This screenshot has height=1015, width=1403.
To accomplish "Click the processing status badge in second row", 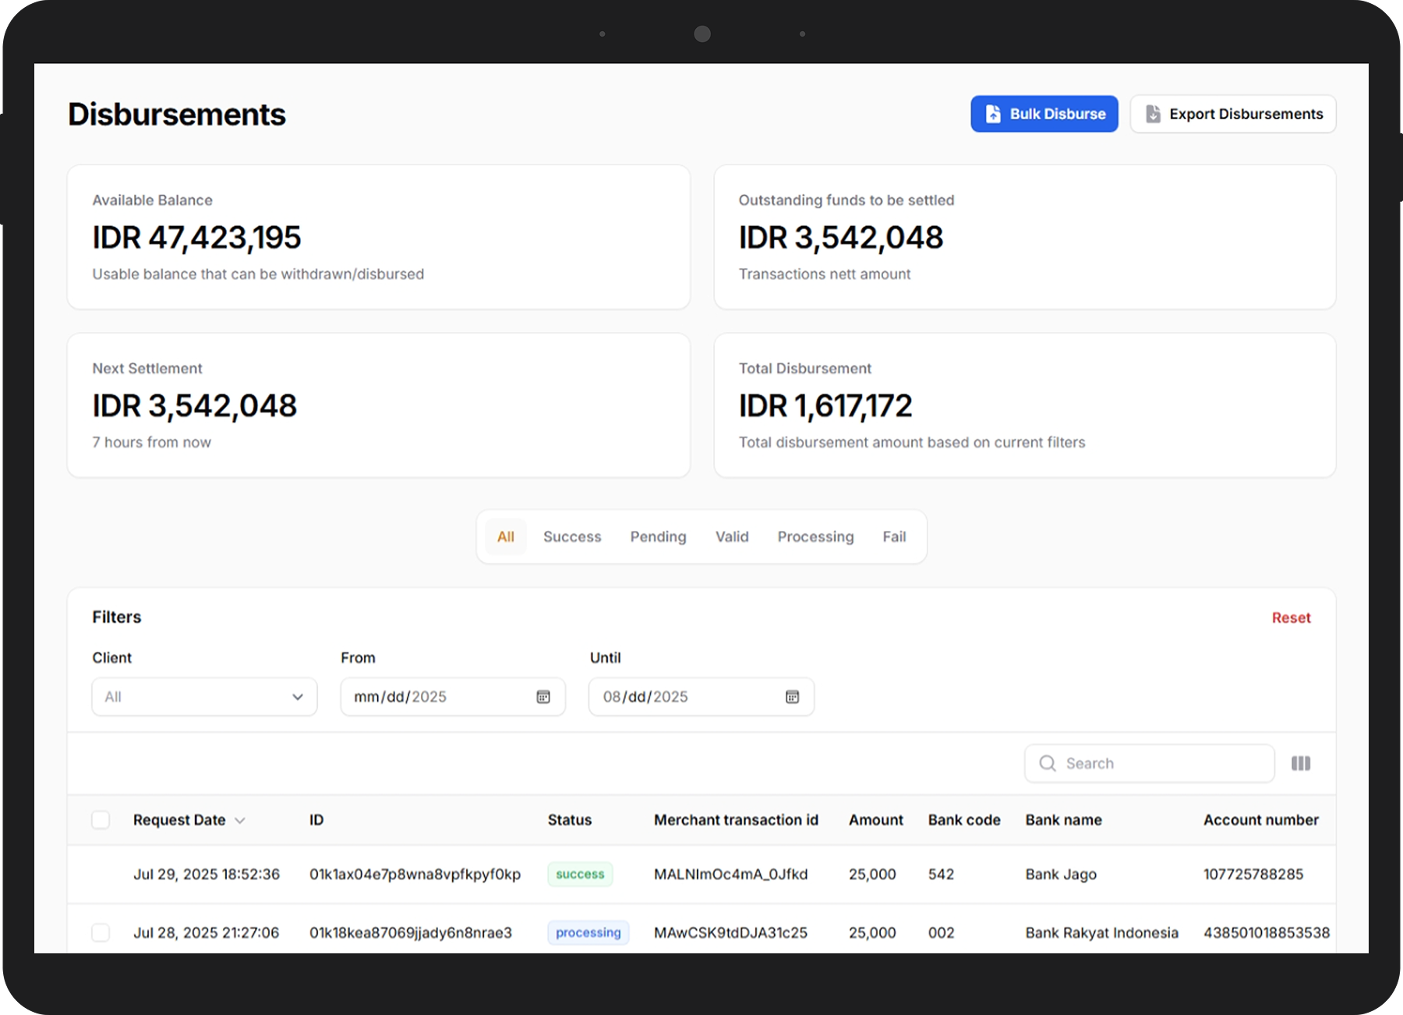I will (588, 932).
